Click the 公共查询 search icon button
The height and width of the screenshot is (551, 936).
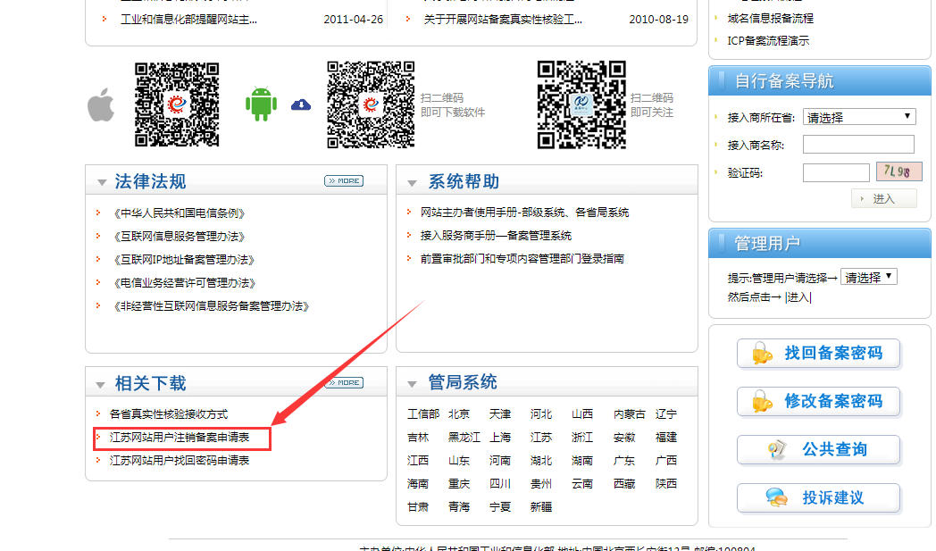(x=818, y=449)
